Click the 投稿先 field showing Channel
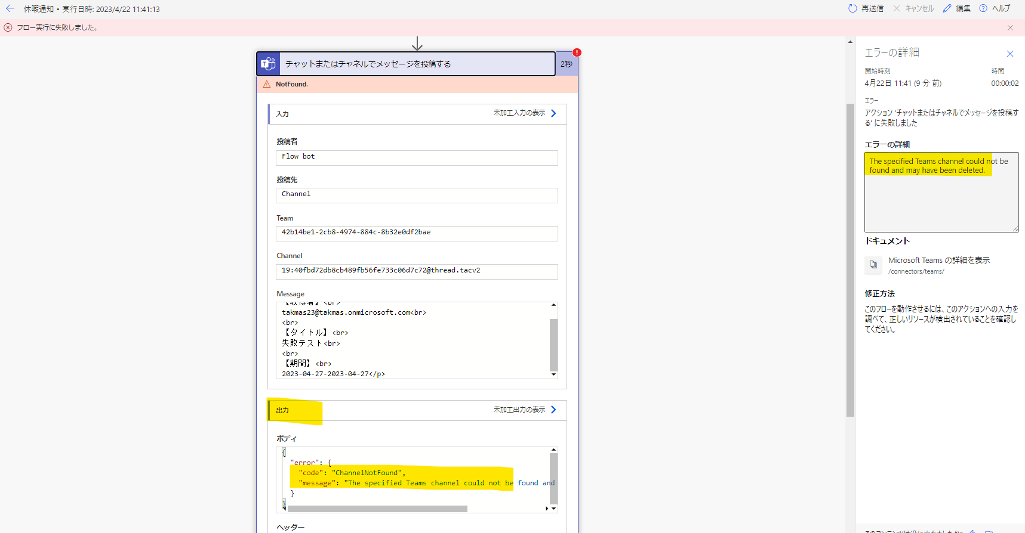Viewport: 1025px width, 533px height. (x=417, y=196)
